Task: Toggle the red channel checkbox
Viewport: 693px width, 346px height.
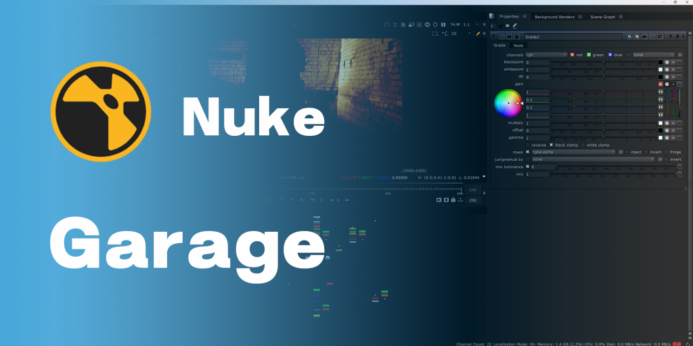Action: click(x=572, y=55)
